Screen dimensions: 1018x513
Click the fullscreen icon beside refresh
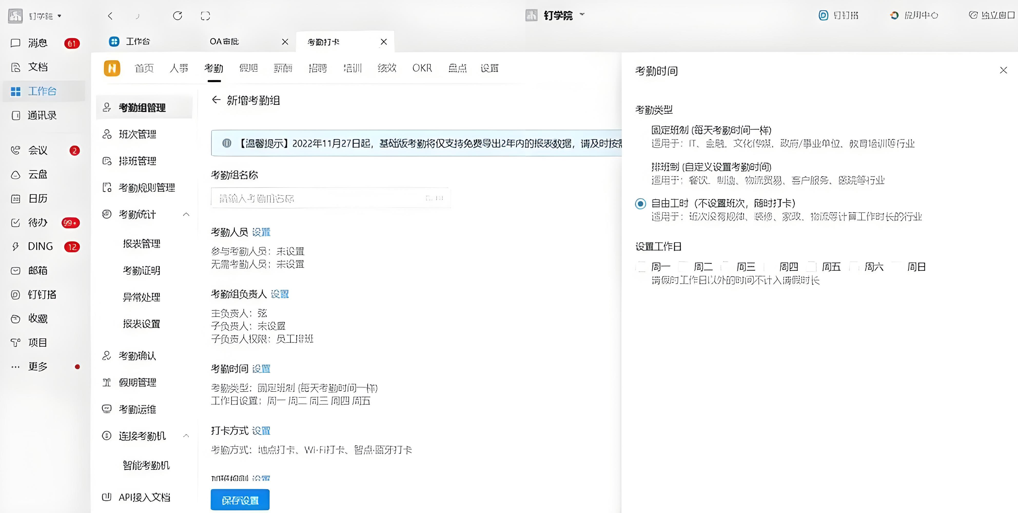point(205,16)
